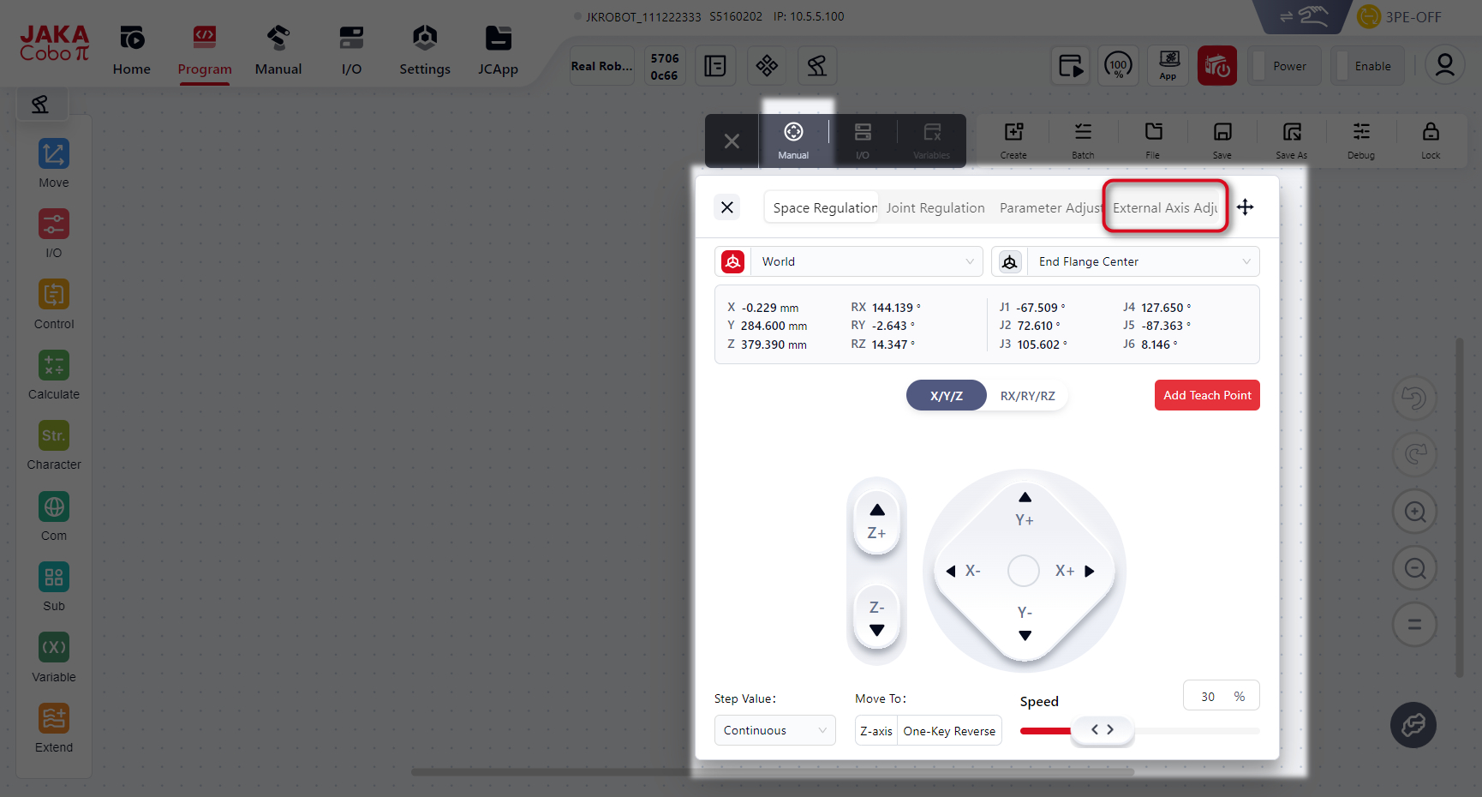Toggle the robot Enable switch
This screenshot has height=797, width=1482.
coord(1366,66)
